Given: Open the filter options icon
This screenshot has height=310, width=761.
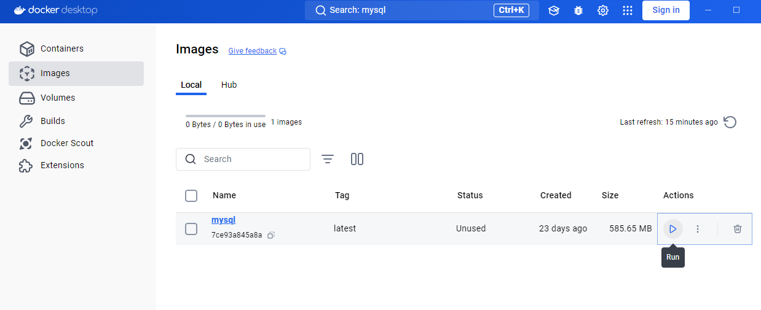Looking at the screenshot, I should [x=328, y=159].
